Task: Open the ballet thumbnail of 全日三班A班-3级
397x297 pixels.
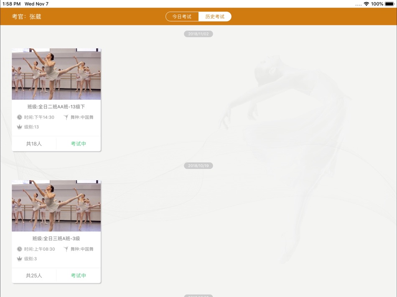Action: tap(56, 206)
